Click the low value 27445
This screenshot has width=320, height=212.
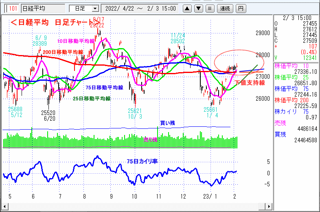310,35
